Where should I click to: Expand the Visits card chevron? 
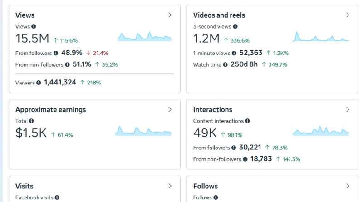(x=170, y=186)
